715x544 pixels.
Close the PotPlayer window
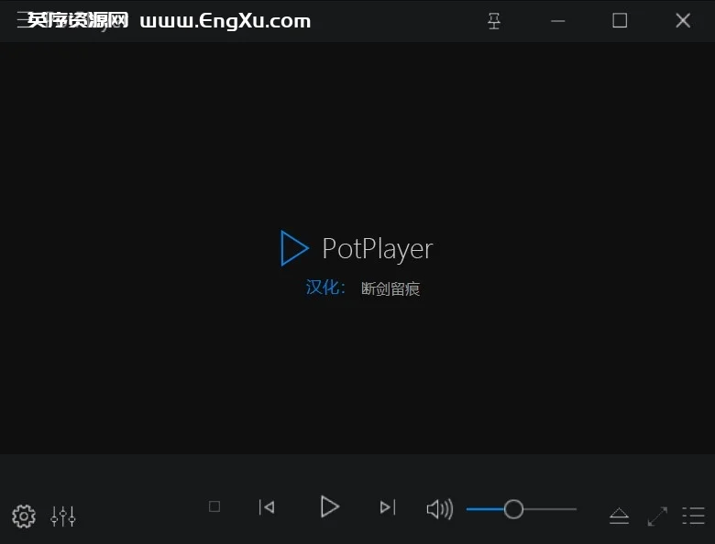[683, 21]
